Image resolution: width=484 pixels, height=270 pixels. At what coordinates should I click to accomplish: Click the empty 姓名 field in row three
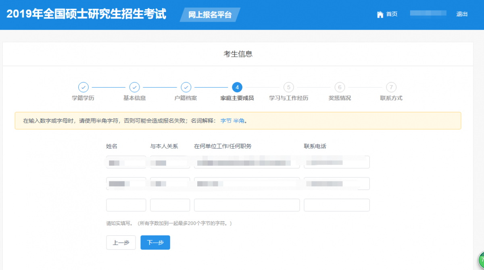tap(125, 205)
